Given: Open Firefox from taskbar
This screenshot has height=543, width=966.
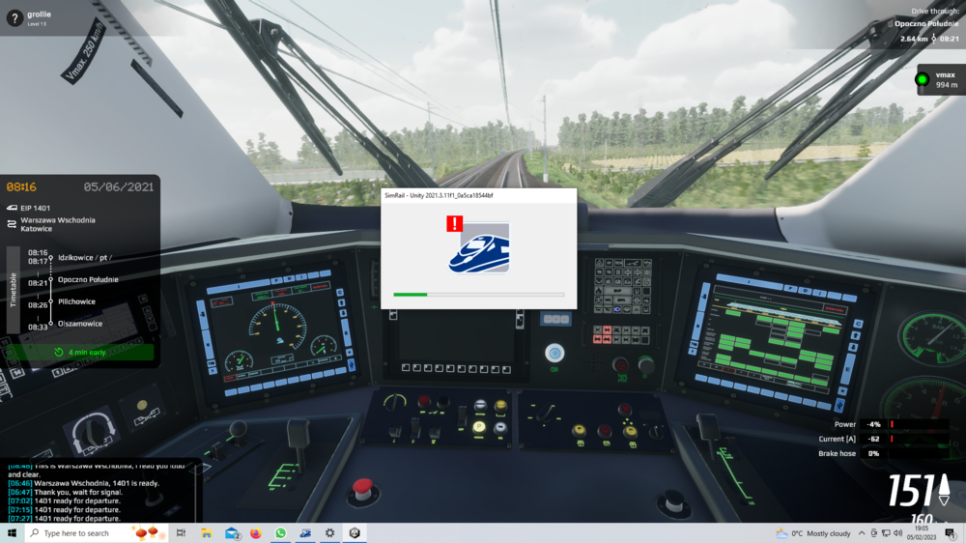Looking at the screenshot, I should [x=256, y=533].
